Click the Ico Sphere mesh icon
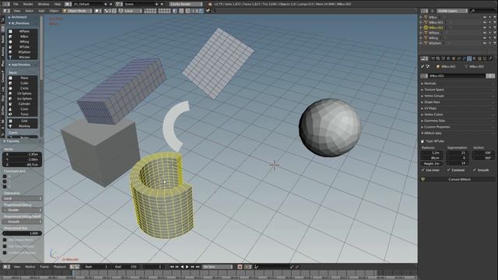Viewport: 498px width, 280px height. 10,99
